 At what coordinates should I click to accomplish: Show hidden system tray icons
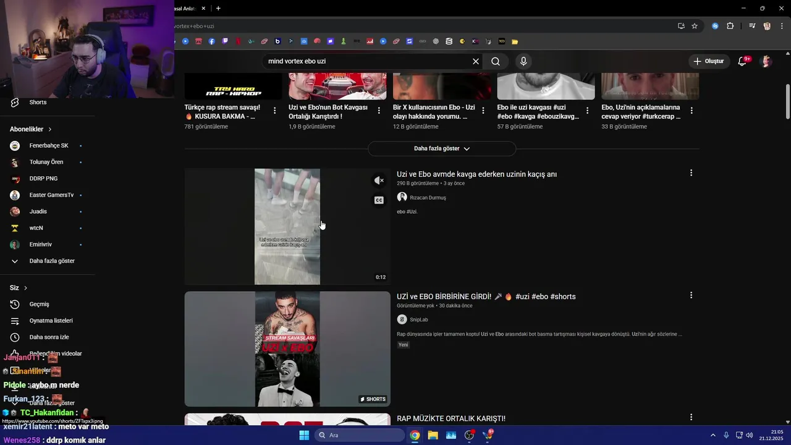pyautogui.click(x=713, y=435)
